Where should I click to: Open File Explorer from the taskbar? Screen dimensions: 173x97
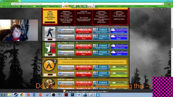click(x=9, y=95)
